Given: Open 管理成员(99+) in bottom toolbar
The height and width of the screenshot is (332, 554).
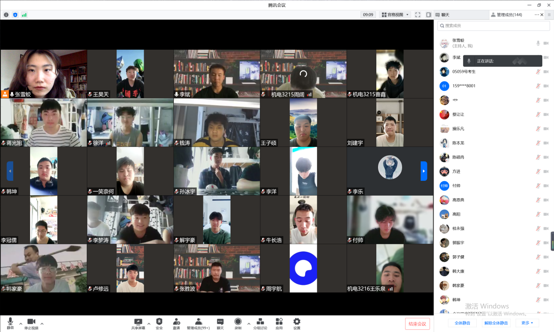Looking at the screenshot, I should 198,323.
